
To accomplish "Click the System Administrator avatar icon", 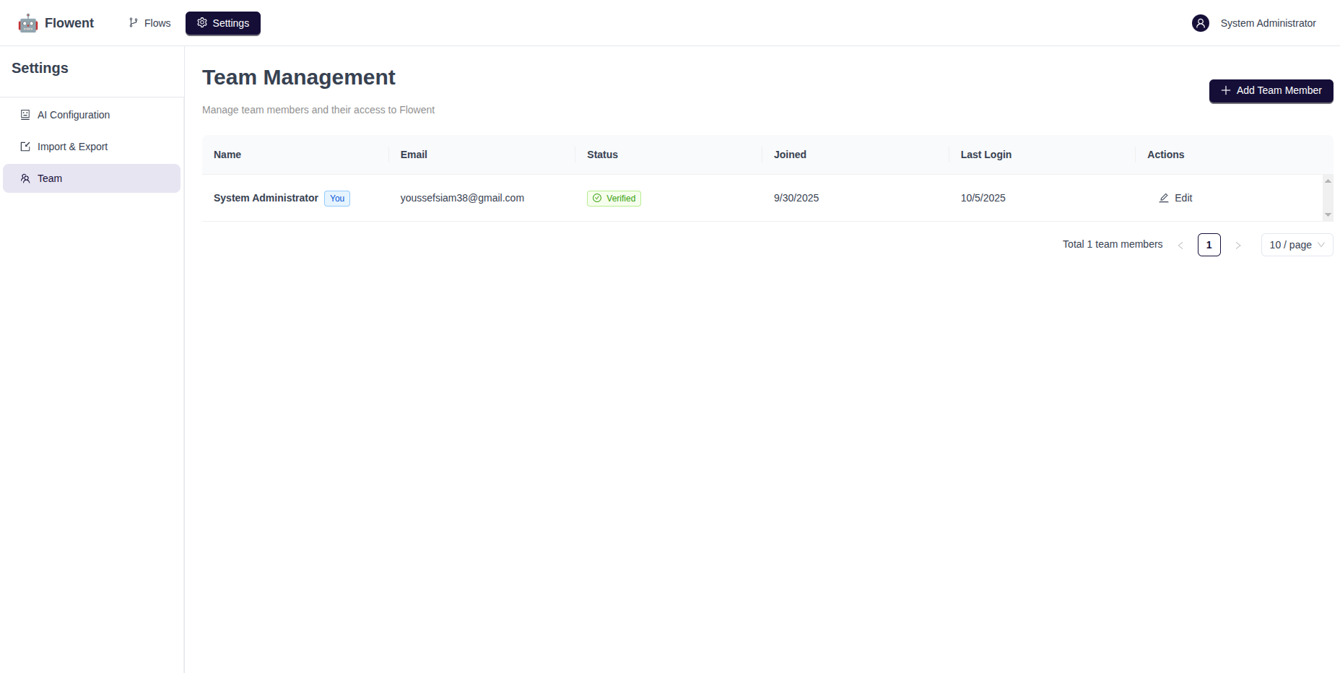I will (x=1200, y=23).
